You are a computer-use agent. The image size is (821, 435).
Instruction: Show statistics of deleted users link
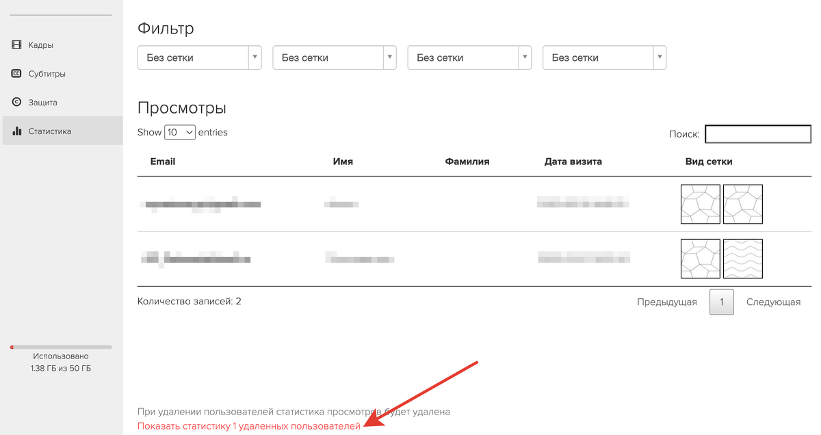point(249,426)
